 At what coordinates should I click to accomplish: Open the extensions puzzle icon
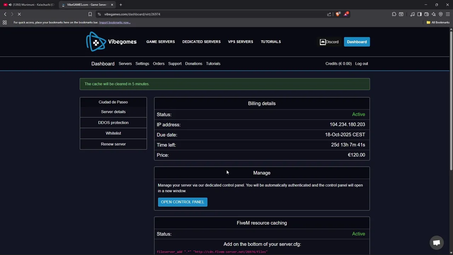click(394, 14)
